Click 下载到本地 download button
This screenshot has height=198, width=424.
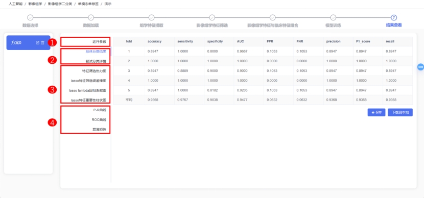click(400, 112)
